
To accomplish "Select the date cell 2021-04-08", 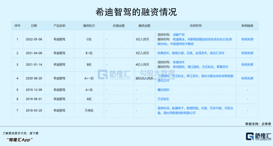I will tap(34, 53).
